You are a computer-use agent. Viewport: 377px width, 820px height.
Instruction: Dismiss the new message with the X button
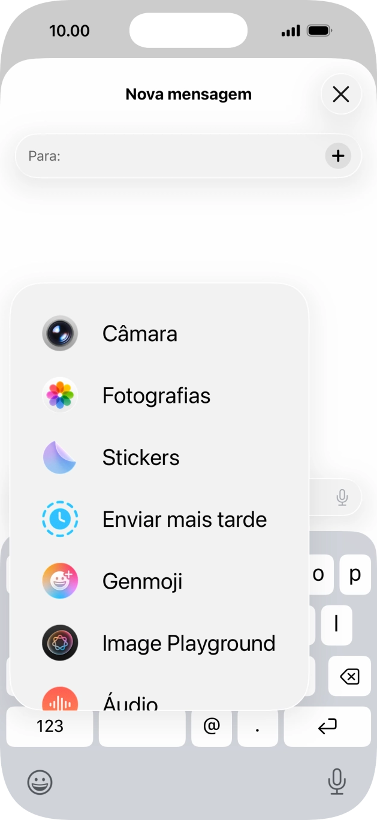coord(340,94)
